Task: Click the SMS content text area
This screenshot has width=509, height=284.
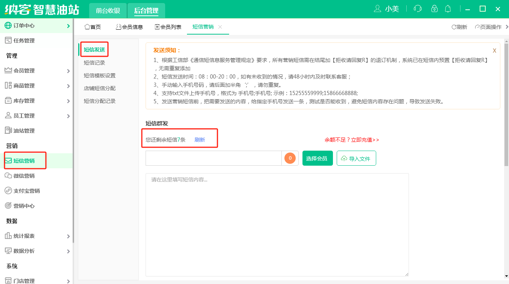Action: click(277, 225)
